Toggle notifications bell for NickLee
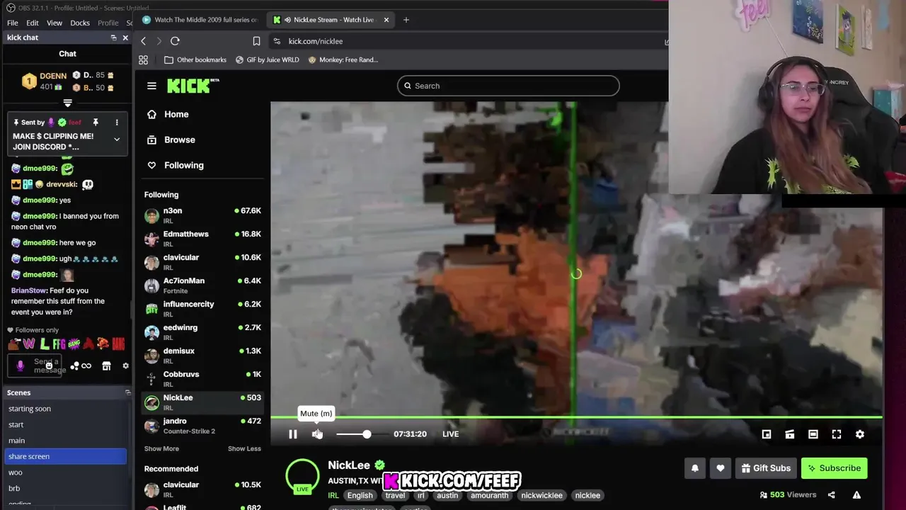The image size is (906, 510). 695,468
